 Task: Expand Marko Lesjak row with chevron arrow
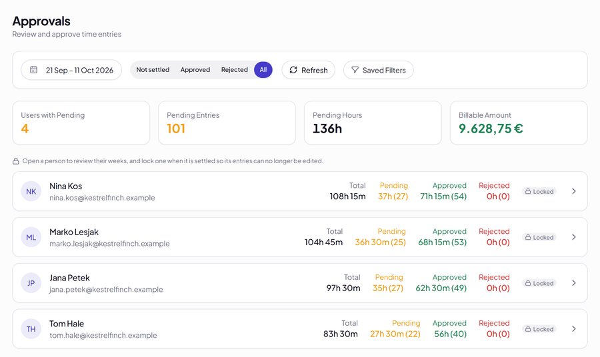click(574, 237)
